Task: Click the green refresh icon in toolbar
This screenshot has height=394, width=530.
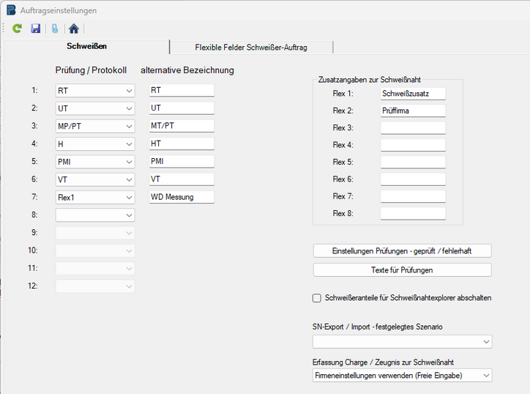Action: coord(17,29)
